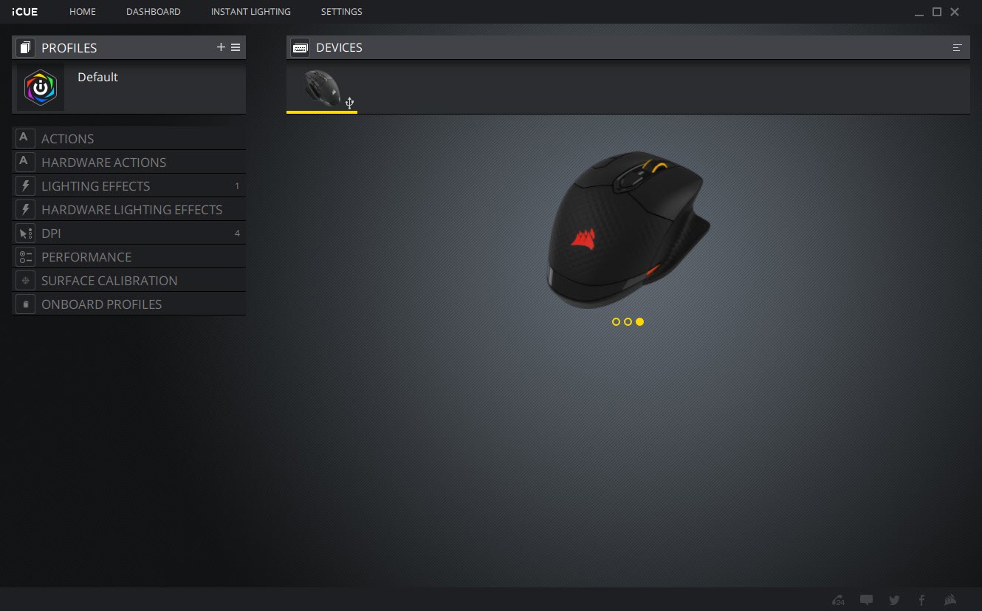Click the Performance sliders icon
The image size is (982, 611).
point(25,256)
